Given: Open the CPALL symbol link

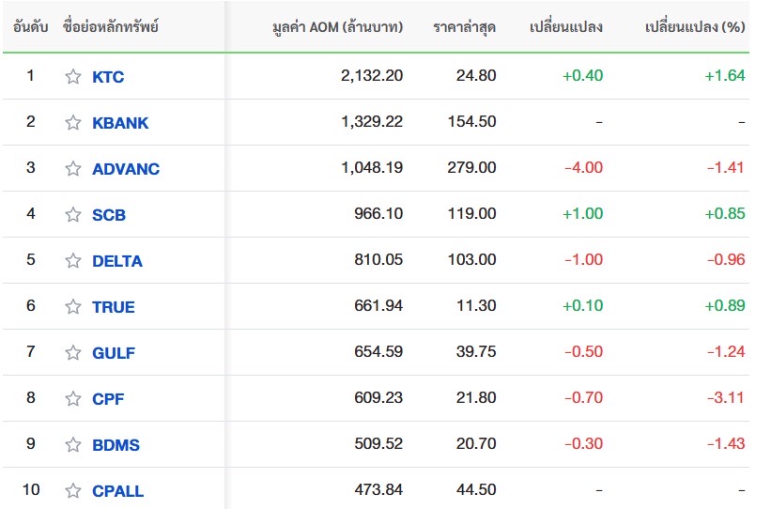Looking at the screenshot, I should 118,491.
